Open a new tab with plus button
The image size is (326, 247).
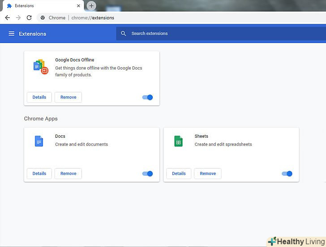click(x=91, y=6)
